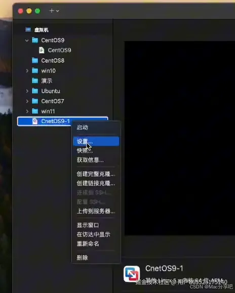This screenshot has height=293, width=235.
Task: Click the CentOS9 folder icon
Action: [x=35, y=40]
